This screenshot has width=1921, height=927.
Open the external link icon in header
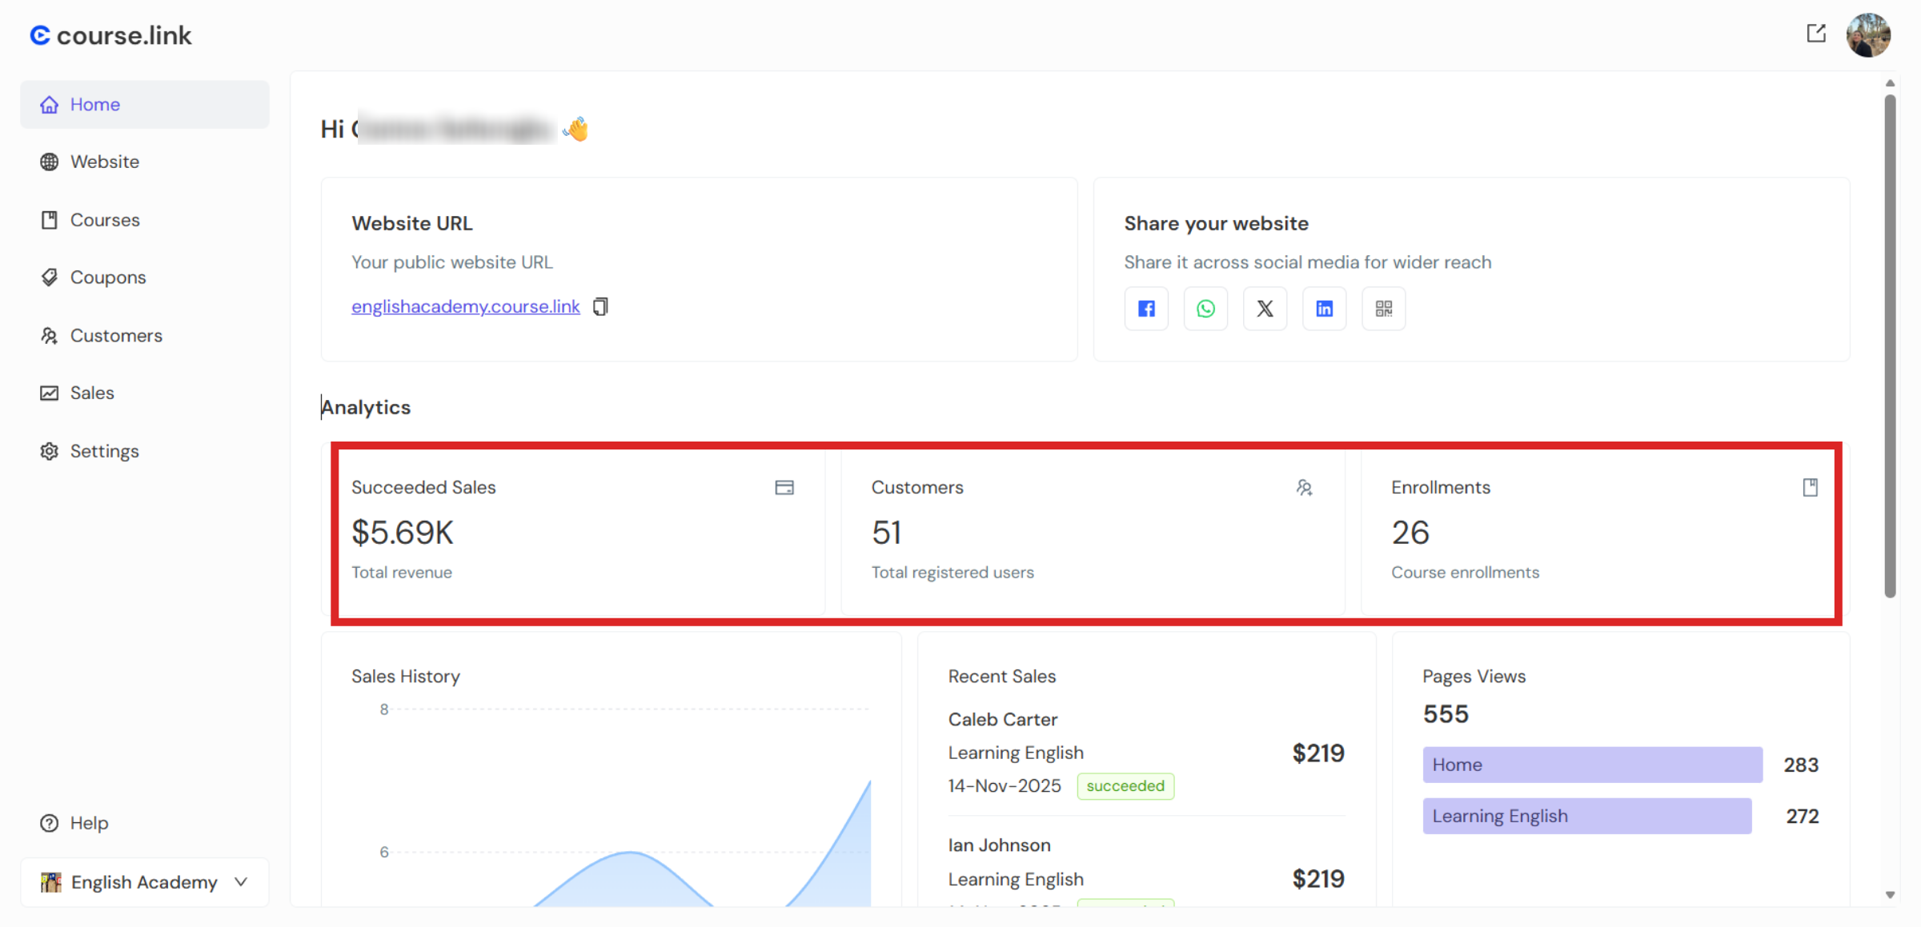(x=1816, y=34)
